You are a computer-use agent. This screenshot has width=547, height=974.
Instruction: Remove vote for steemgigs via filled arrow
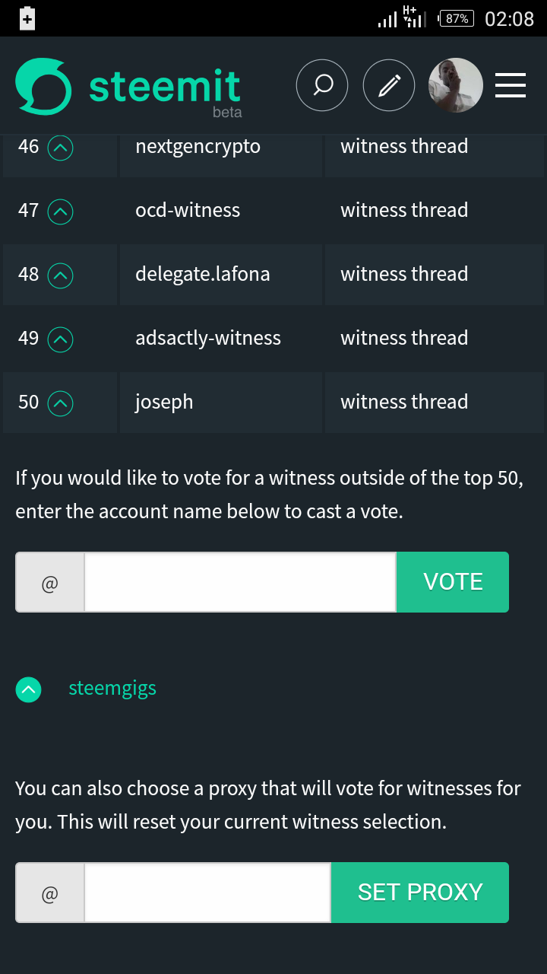[x=28, y=689]
